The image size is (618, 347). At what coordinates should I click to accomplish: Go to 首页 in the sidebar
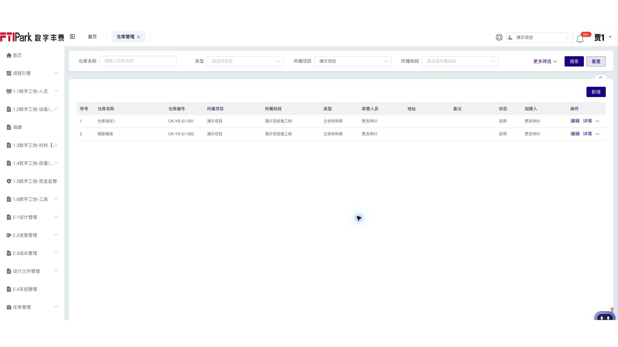(32, 55)
